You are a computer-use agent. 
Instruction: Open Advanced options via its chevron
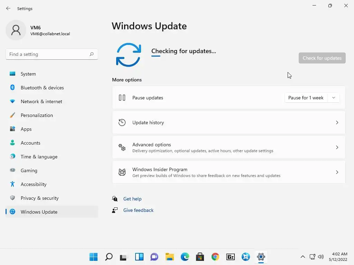click(337, 147)
